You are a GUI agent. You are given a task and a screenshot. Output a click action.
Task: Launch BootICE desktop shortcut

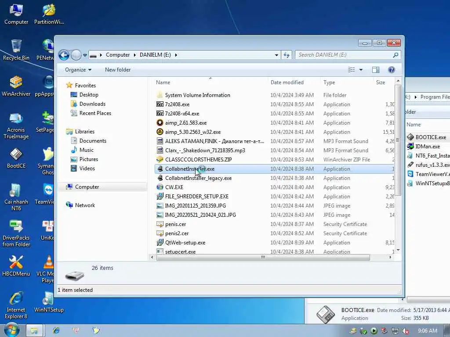tap(16, 158)
